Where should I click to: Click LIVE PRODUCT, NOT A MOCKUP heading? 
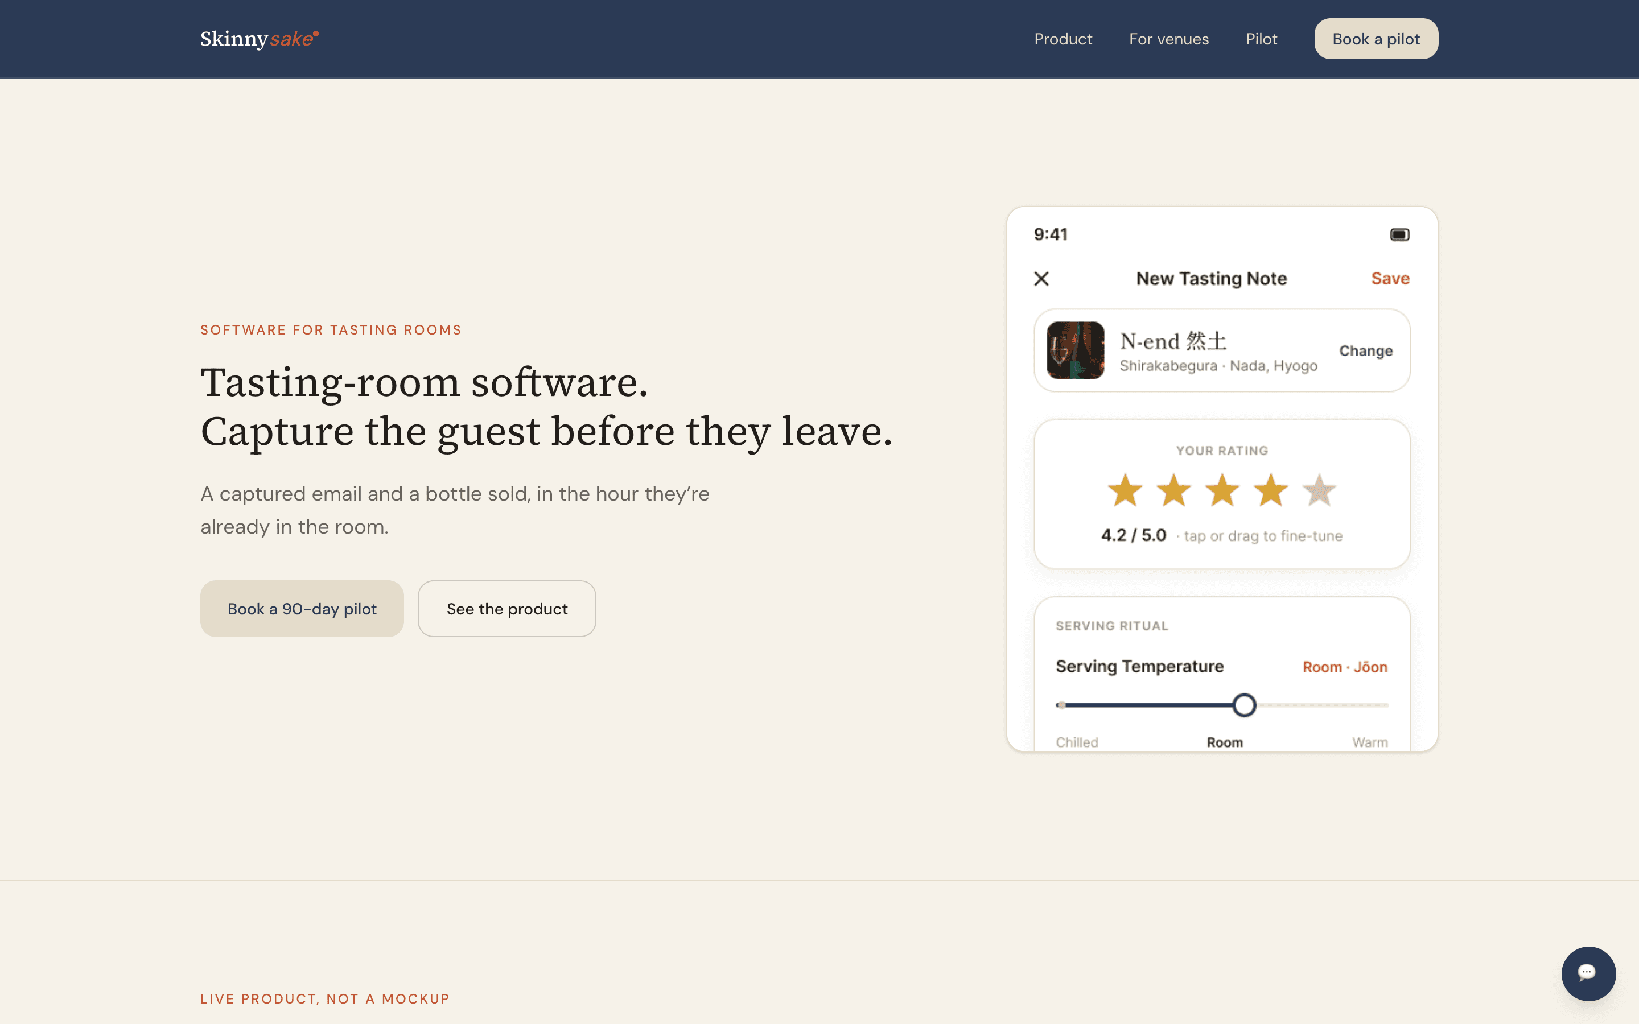tap(325, 999)
